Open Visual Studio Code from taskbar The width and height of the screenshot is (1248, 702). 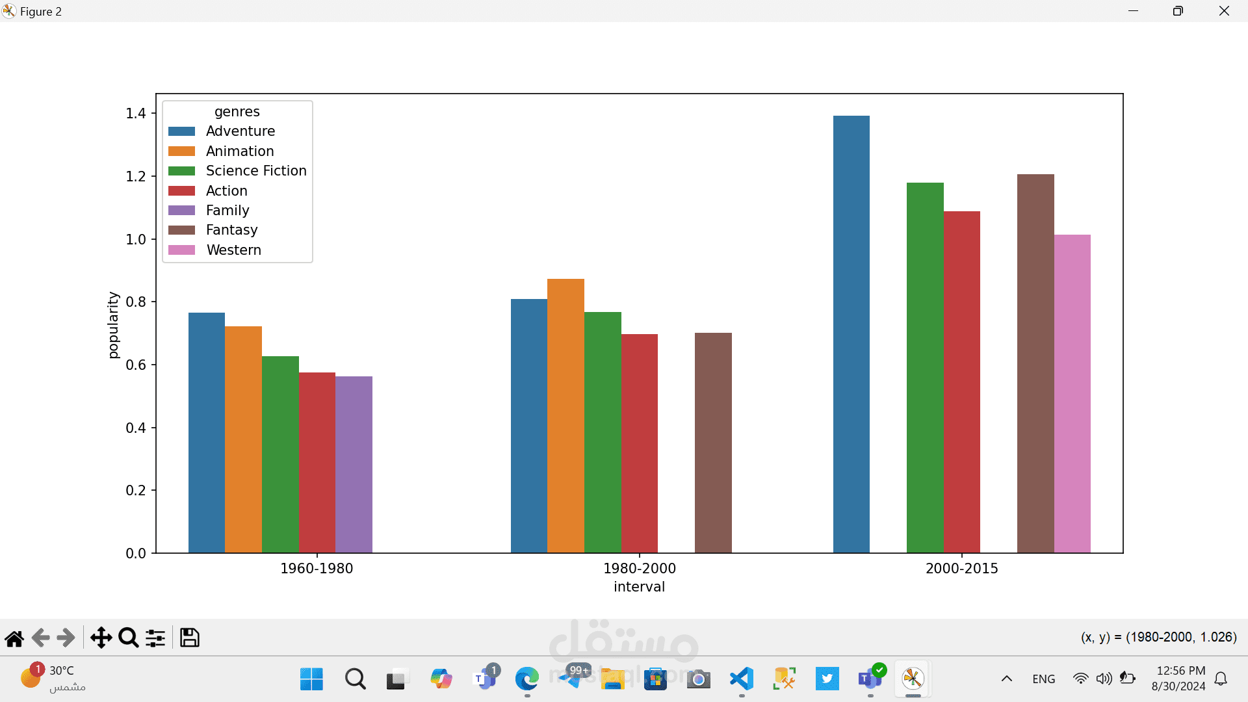click(x=741, y=679)
